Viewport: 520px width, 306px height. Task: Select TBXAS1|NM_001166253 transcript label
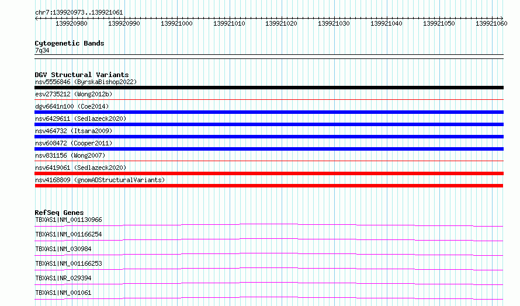[x=68, y=263]
